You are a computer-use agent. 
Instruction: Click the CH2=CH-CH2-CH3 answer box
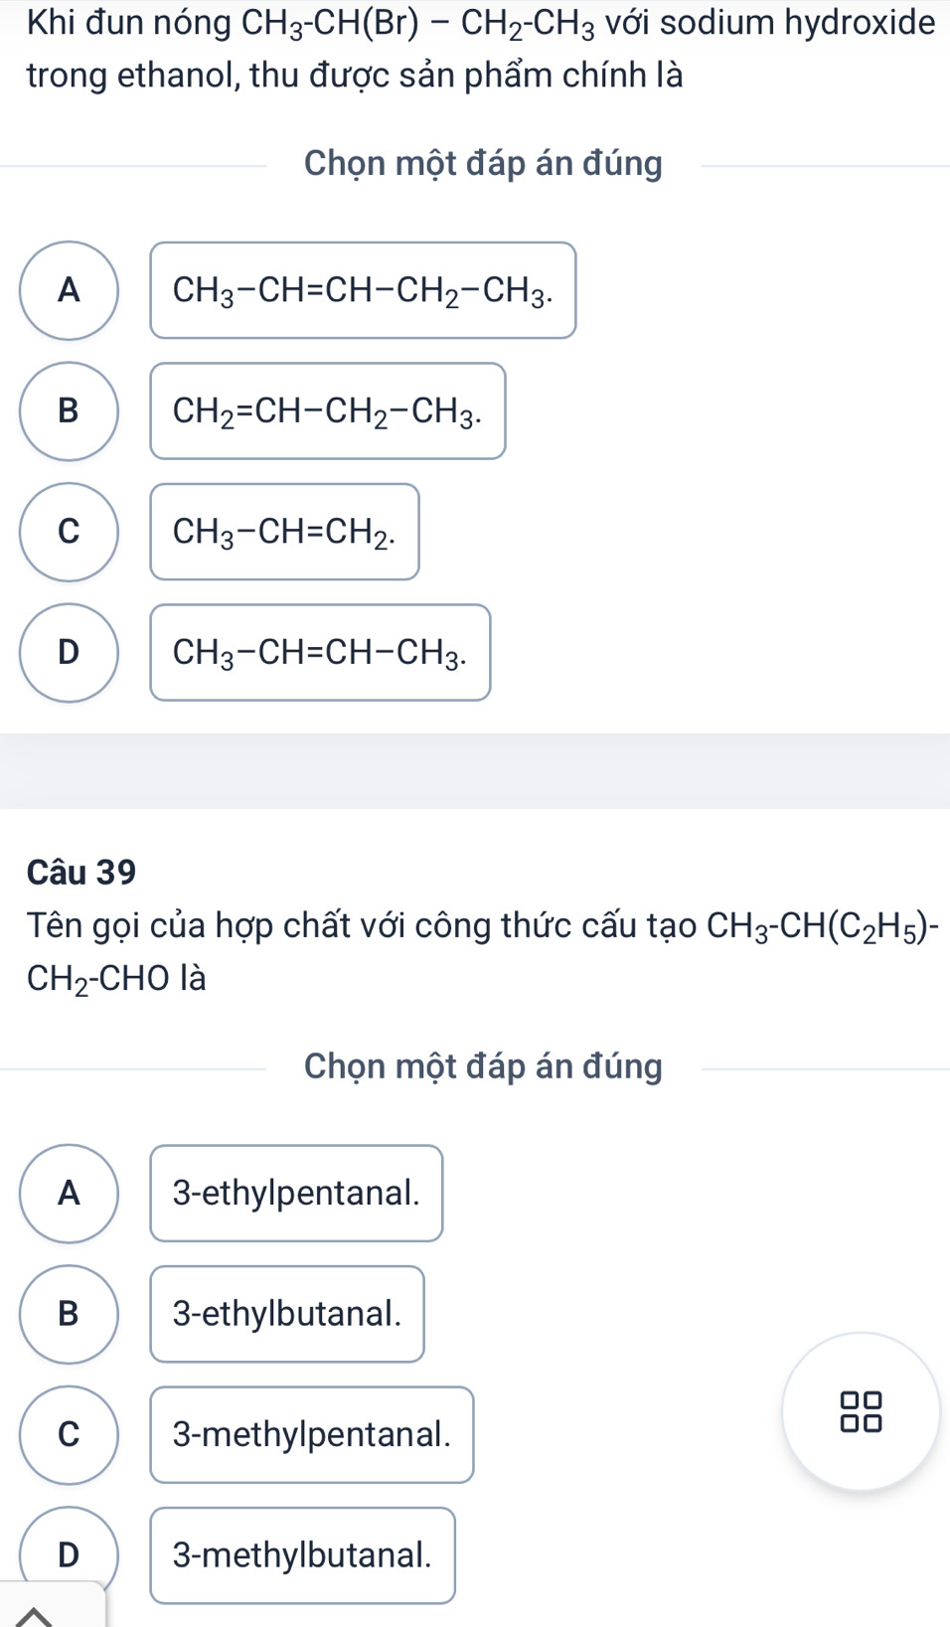tap(328, 410)
